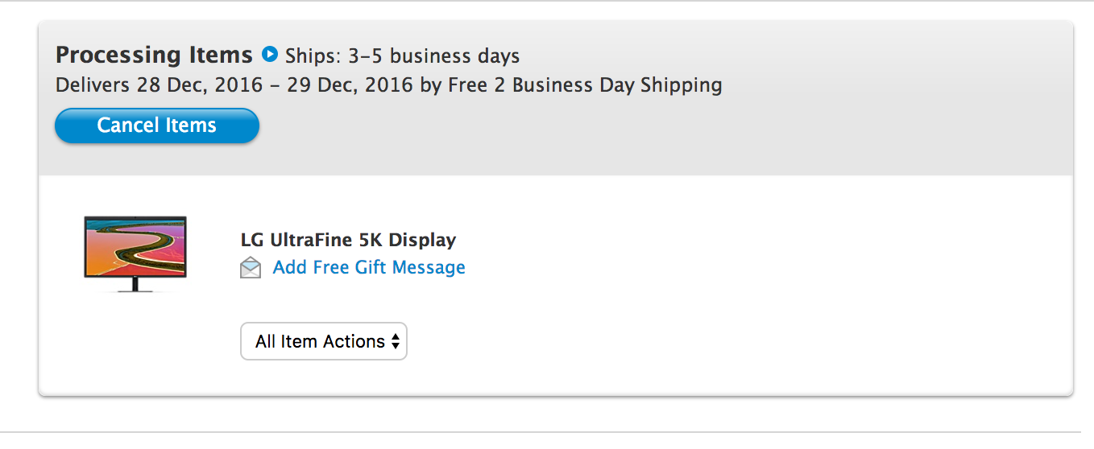Viewport: 1094px width, 449px height.
Task: Open the All Item Actions dropdown
Action: click(x=323, y=341)
